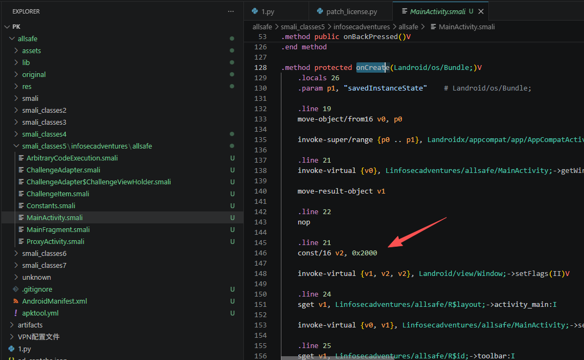The image size is (584, 360).
Task: Click Python icon on 1.py tab
Action: (255, 11)
